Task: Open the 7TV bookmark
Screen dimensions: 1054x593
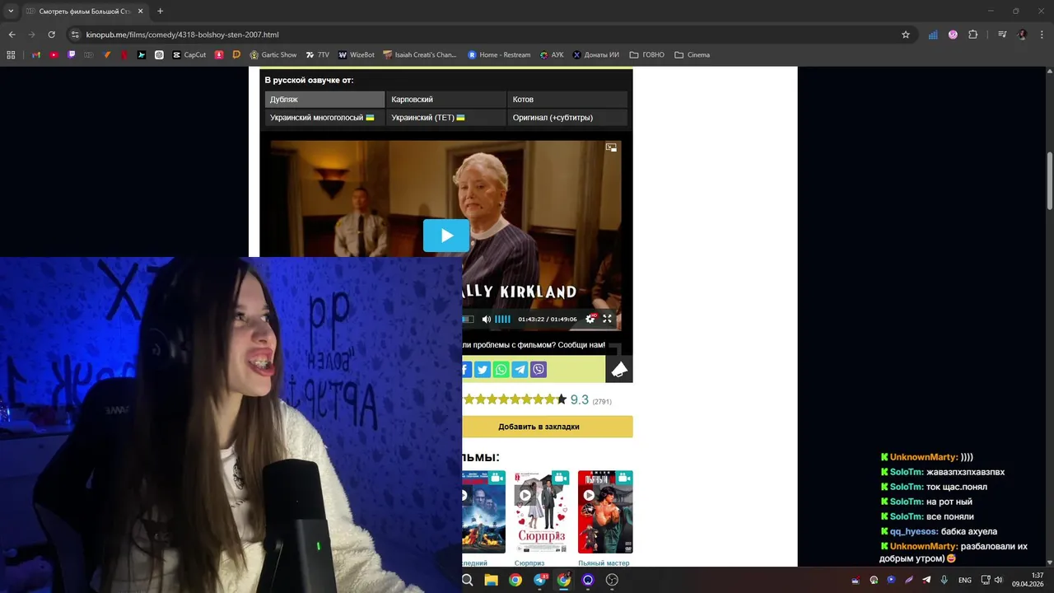Action: coord(317,55)
